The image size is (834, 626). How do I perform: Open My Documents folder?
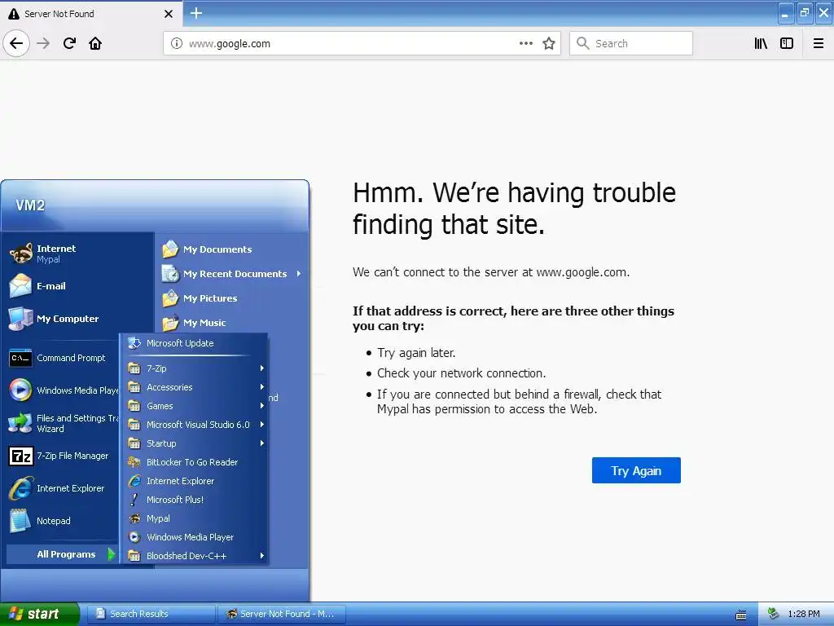pos(233,249)
